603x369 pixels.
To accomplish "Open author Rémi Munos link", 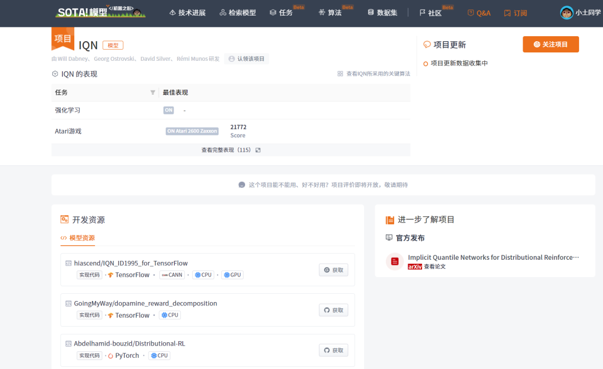I will (192, 59).
